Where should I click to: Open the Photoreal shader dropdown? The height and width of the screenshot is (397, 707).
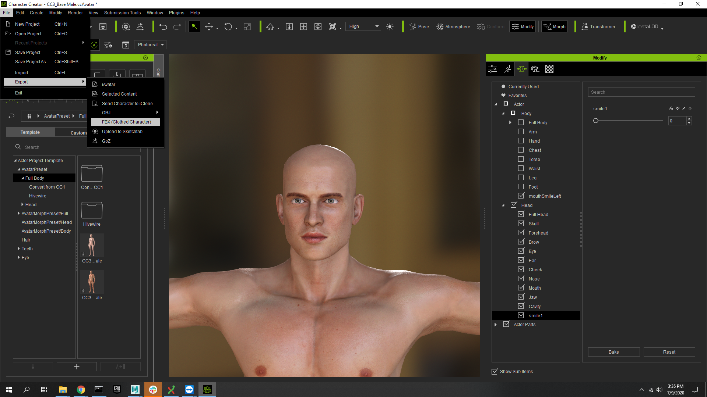(150, 45)
